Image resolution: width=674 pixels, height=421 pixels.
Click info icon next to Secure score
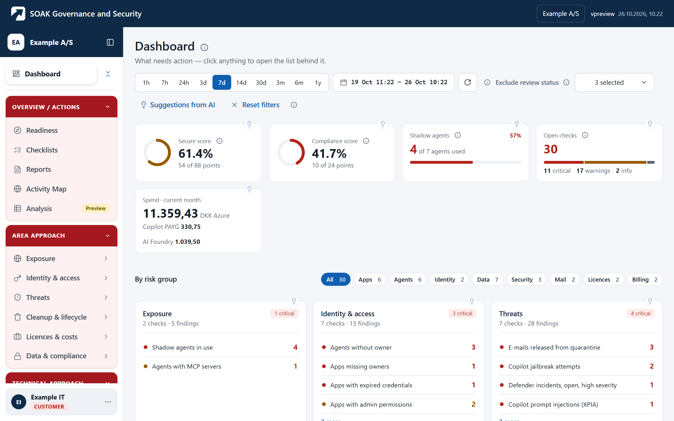pos(220,141)
